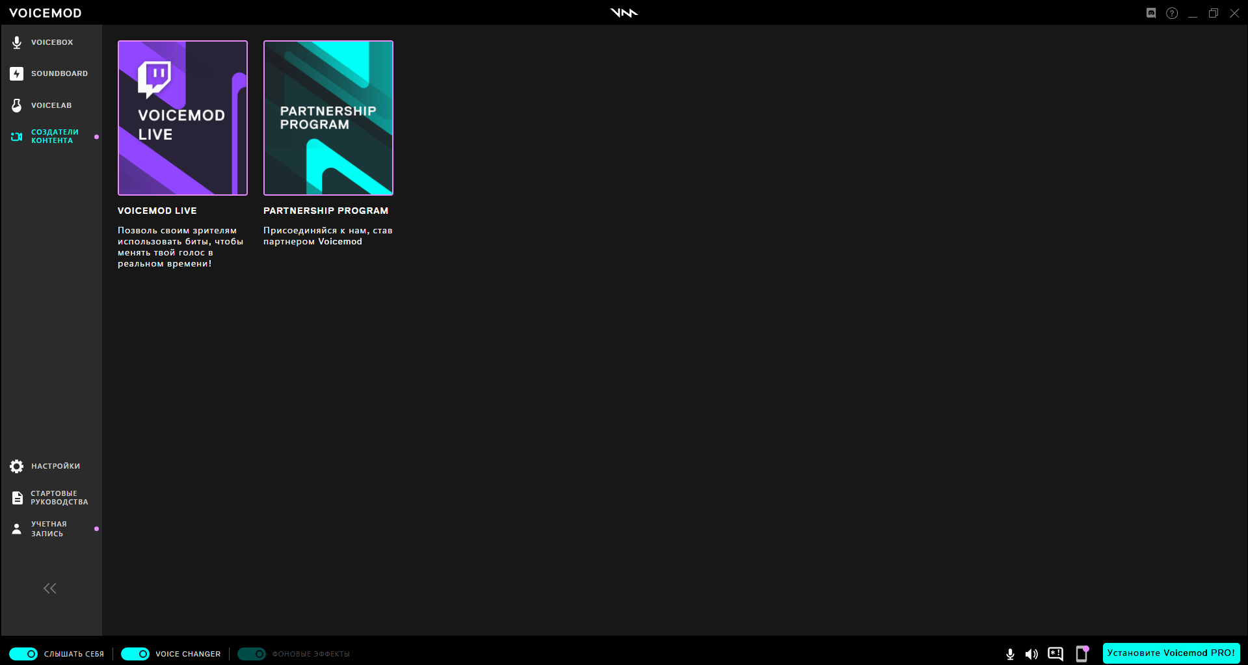Open the mobile phone icon in bottom bar

(x=1082, y=653)
